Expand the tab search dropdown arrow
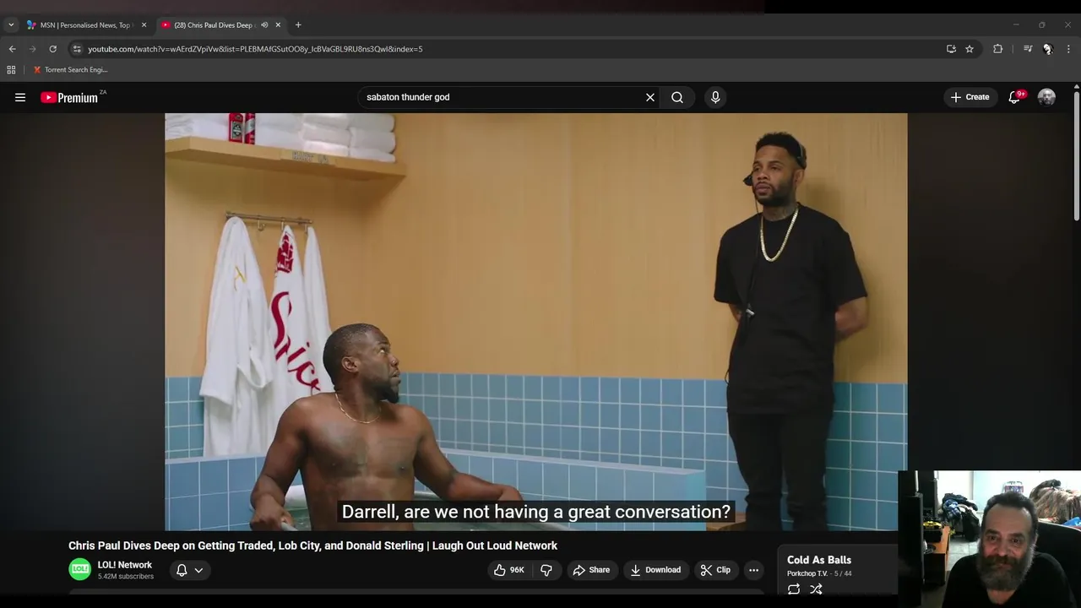This screenshot has width=1081, height=608. (x=11, y=25)
